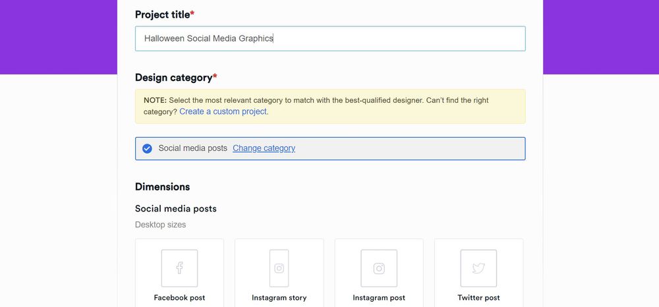
Task: Click the Desktop sizes caption
Action: pos(160,225)
